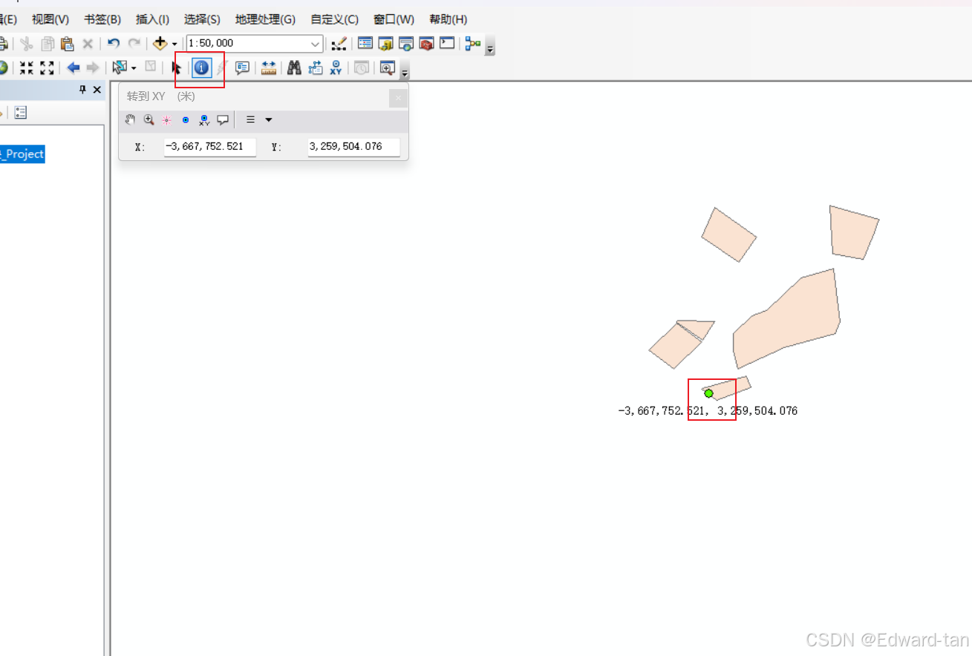This screenshot has height=656, width=972.
Task: Click the X coordinate input field
Action: [210, 147]
